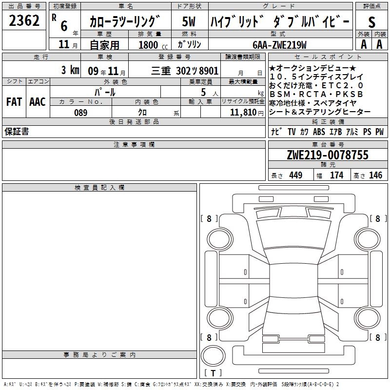The image size is (390, 390).
Task: Select displacement value 1800 cc
Action: click(153, 45)
